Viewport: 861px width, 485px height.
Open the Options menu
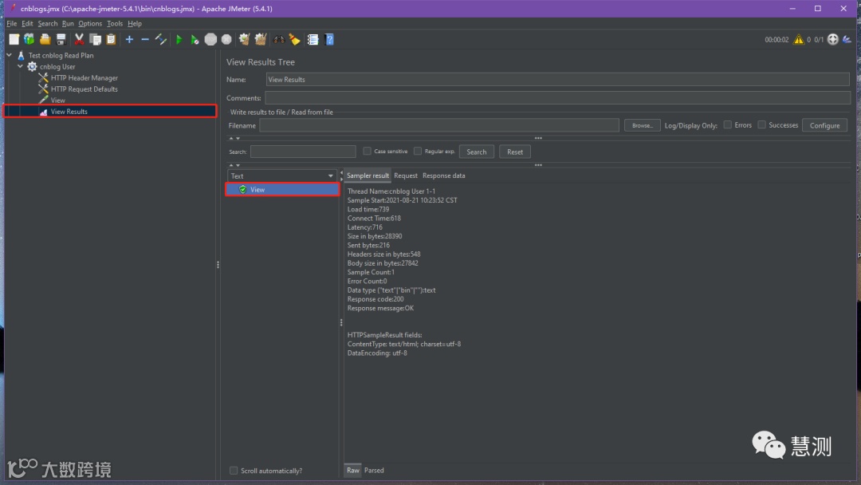pos(90,24)
